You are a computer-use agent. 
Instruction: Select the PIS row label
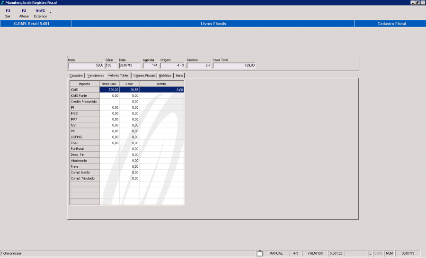85,131
